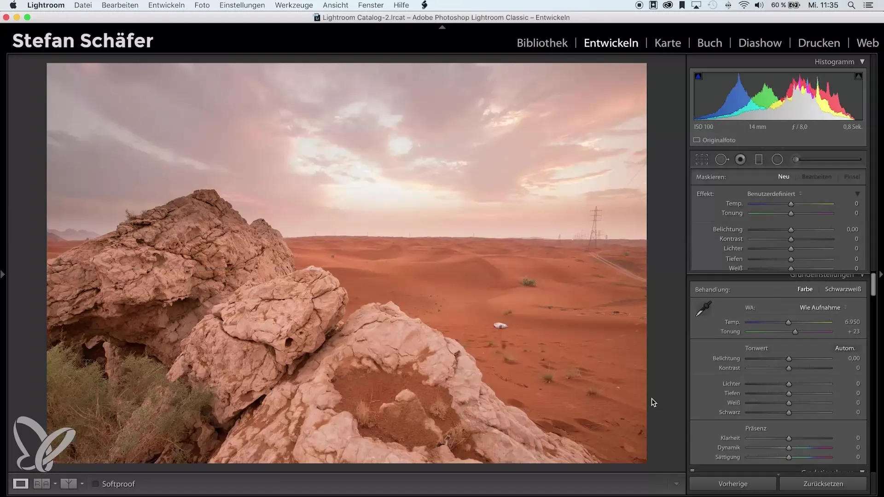Enable the Softproof checkbox
The width and height of the screenshot is (884, 497).
click(95, 484)
